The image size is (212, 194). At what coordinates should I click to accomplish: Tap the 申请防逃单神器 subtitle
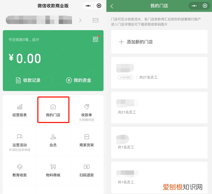(20, 150)
